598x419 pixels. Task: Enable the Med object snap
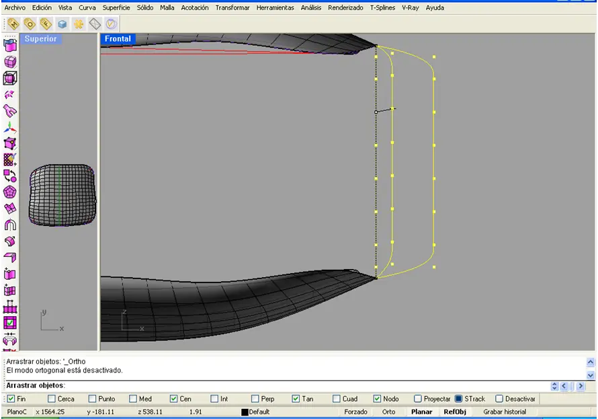click(x=133, y=399)
